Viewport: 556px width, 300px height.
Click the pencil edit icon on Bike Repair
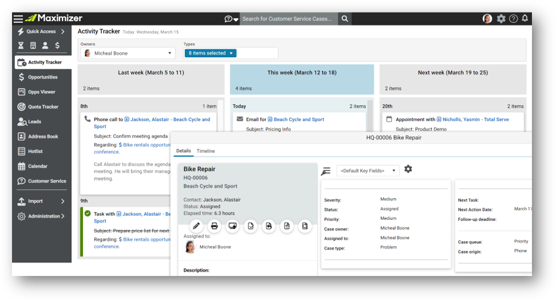pyautogui.click(x=196, y=226)
